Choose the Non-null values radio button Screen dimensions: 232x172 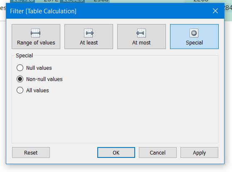tap(20, 79)
